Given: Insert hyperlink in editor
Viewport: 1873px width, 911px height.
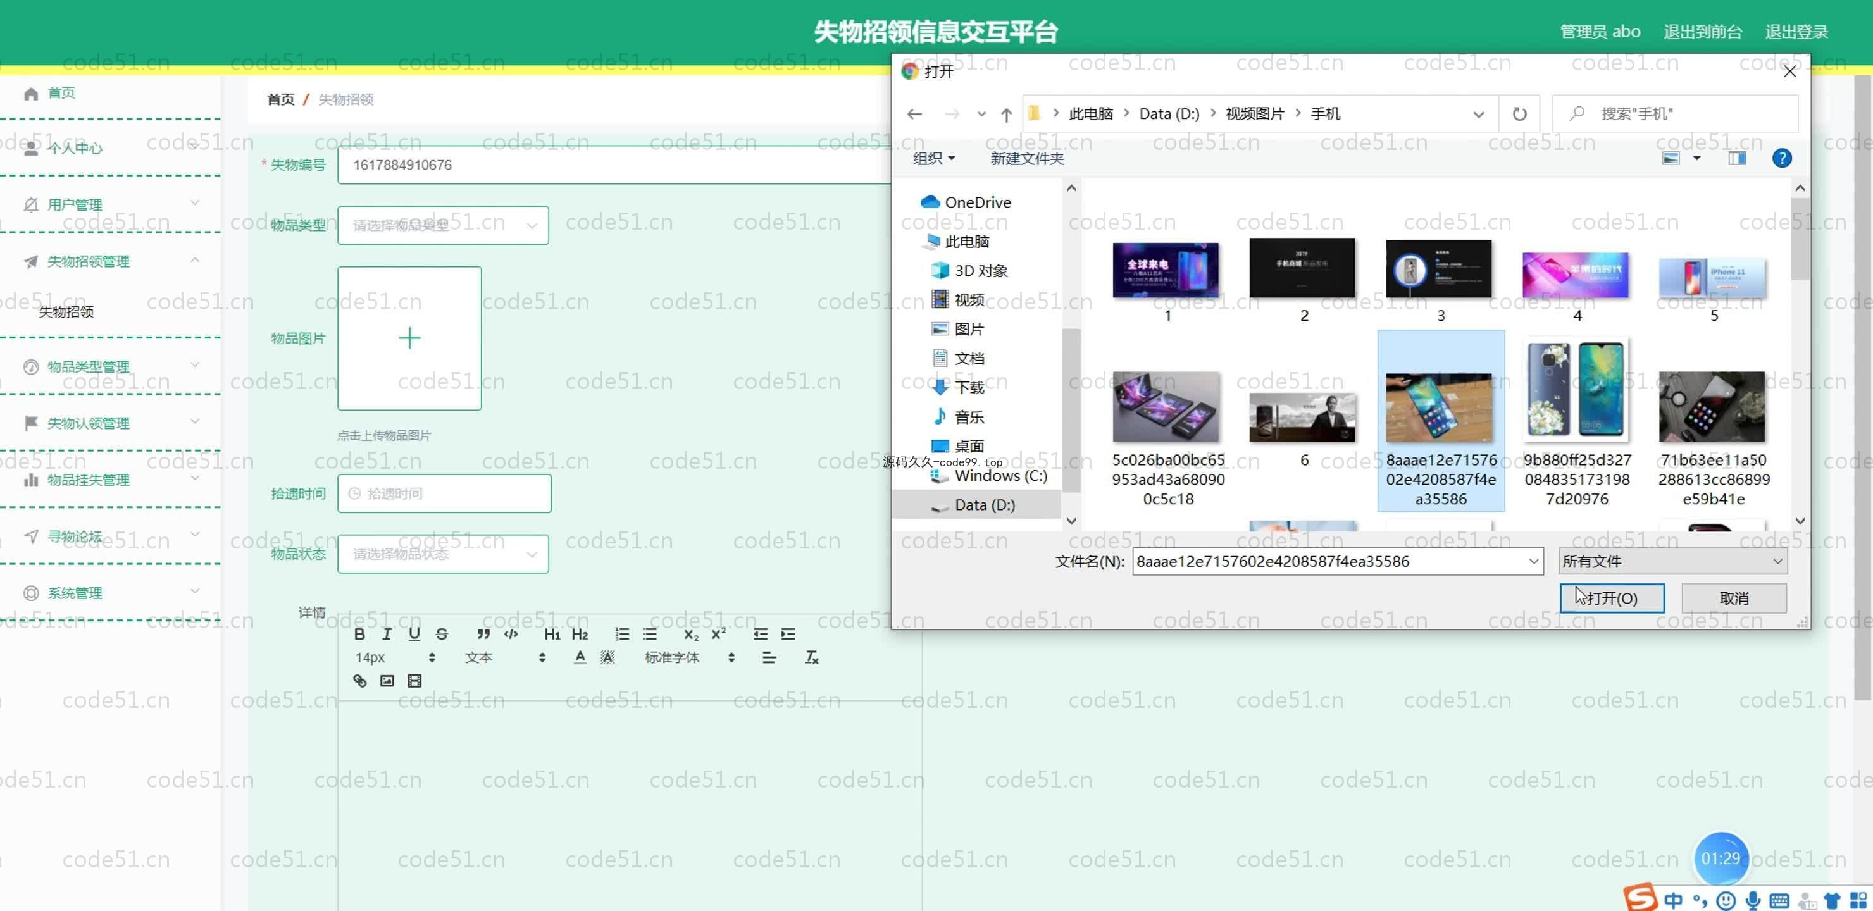Looking at the screenshot, I should [x=359, y=681].
